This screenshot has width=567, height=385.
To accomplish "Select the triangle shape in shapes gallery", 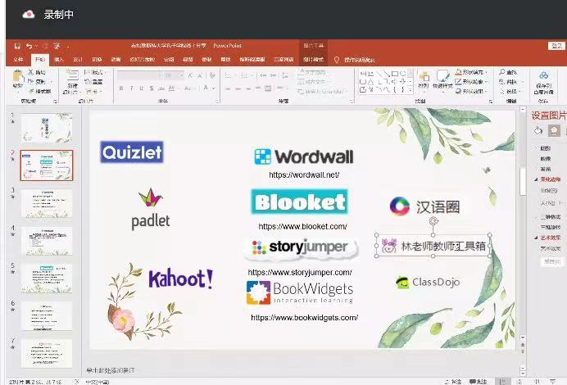I will pos(370,82).
